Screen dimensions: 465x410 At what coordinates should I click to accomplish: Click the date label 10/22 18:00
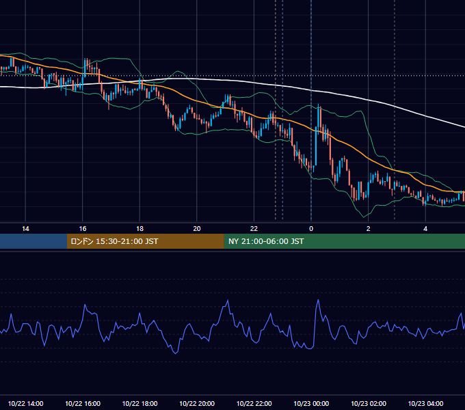139,403
